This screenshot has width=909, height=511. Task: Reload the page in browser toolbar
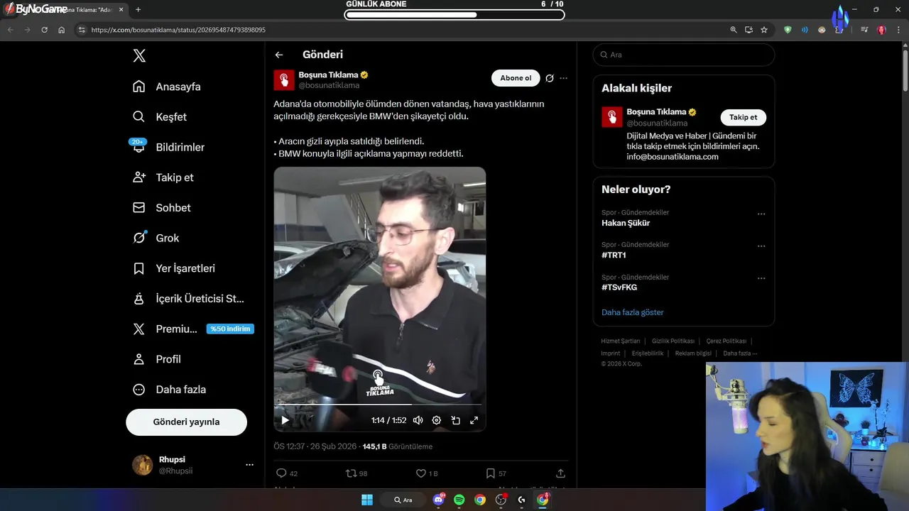[x=44, y=30]
